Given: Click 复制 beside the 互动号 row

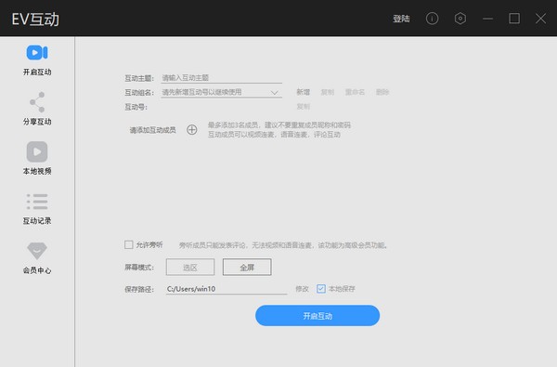Looking at the screenshot, I should pyautogui.click(x=303, y=106).
